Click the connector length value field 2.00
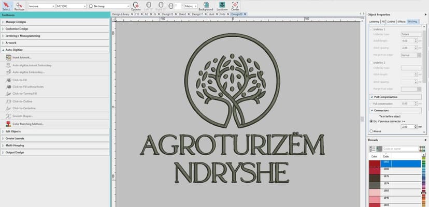 tap(407, 127)
